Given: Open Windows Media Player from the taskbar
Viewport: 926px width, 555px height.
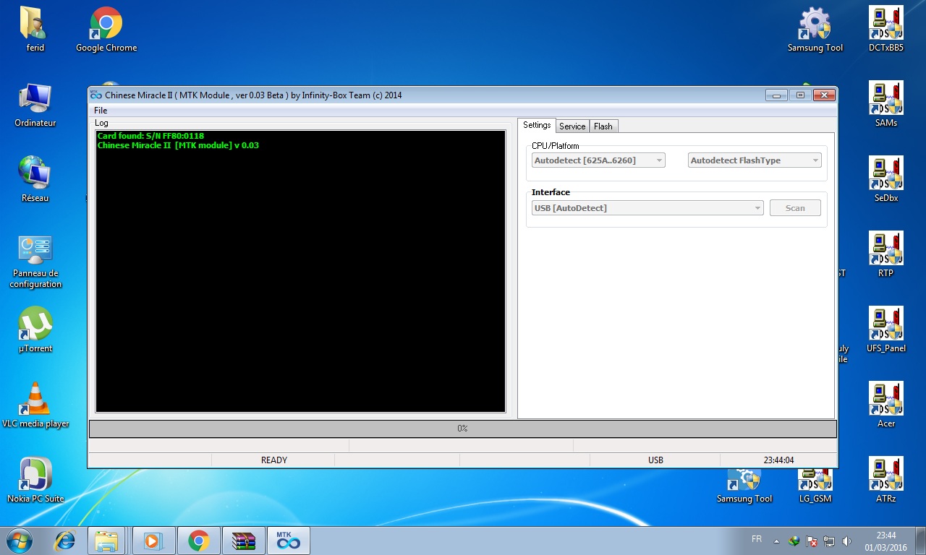Looking at the screenshot, I should click(153, 540).
